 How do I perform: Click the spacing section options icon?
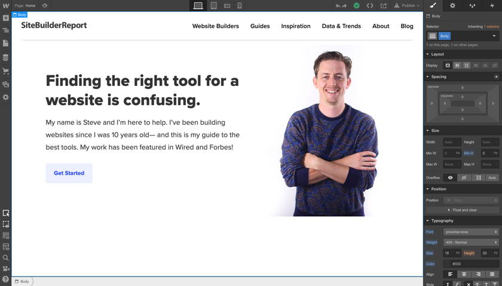pos(496,77)
